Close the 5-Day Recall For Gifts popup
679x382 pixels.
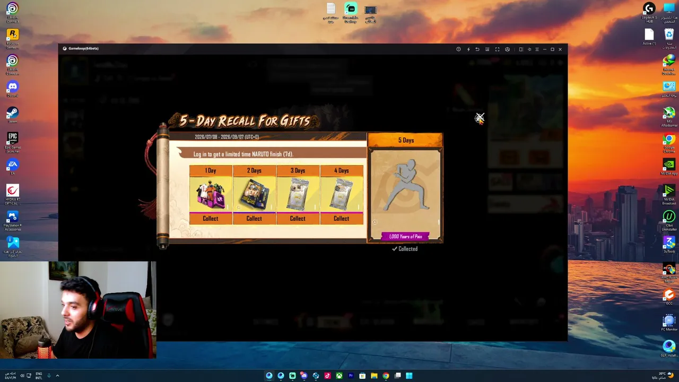(480, 118)
